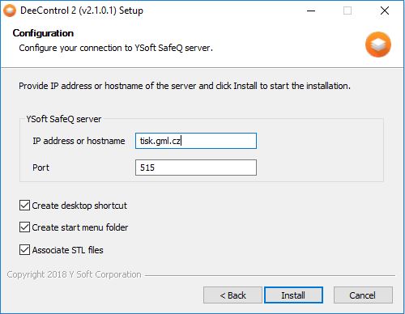This screenshot has width=405, height=314.
Task: Click the window title "DeeControl 2 (v2.1.0.1) Setup"
Action: click(x=82, y=11)
